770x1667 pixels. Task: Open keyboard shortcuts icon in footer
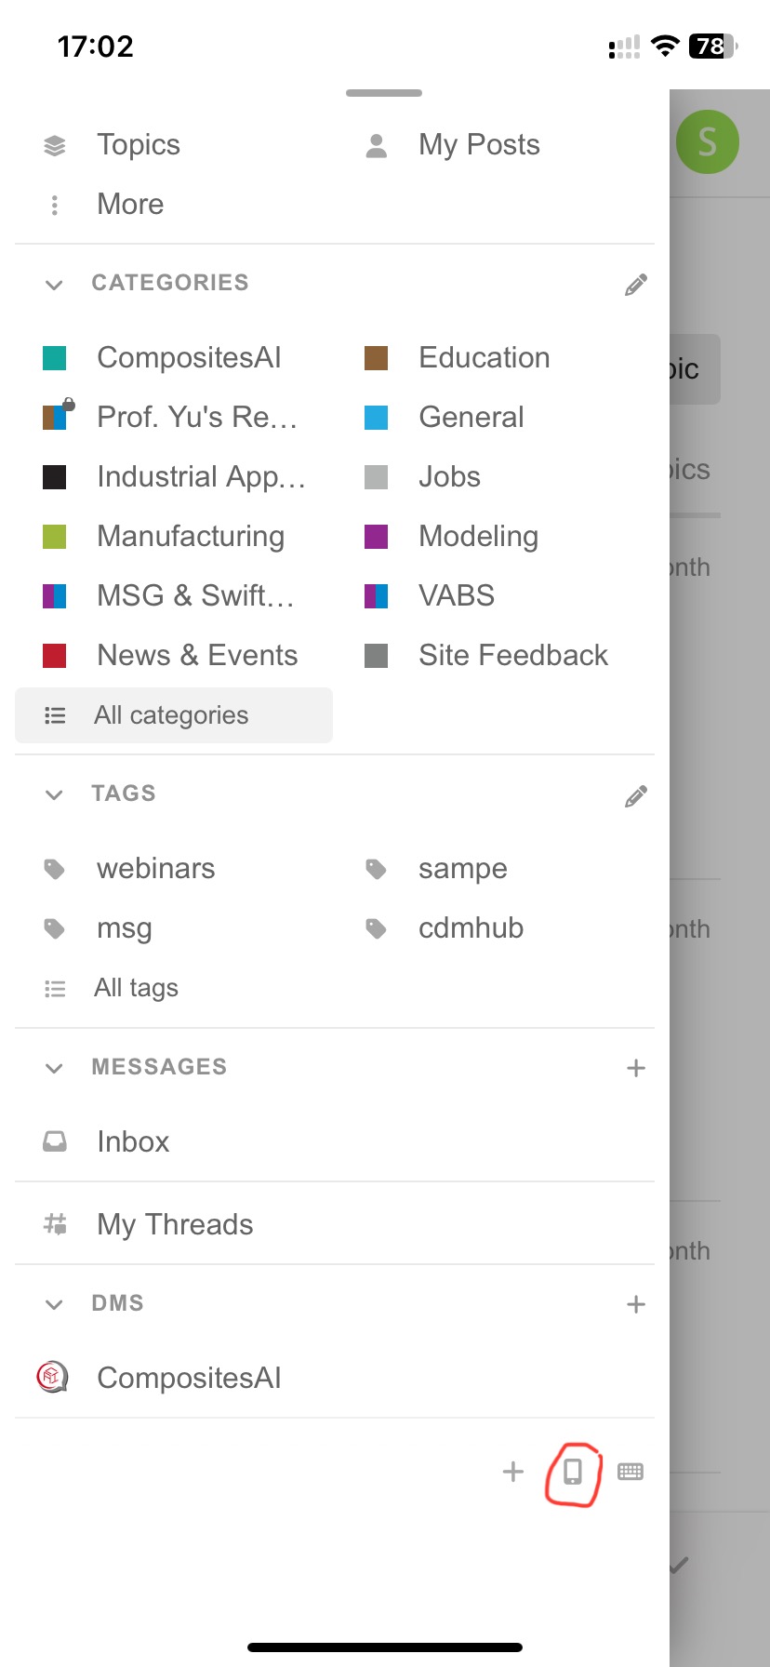click(x=631, y=1472)
